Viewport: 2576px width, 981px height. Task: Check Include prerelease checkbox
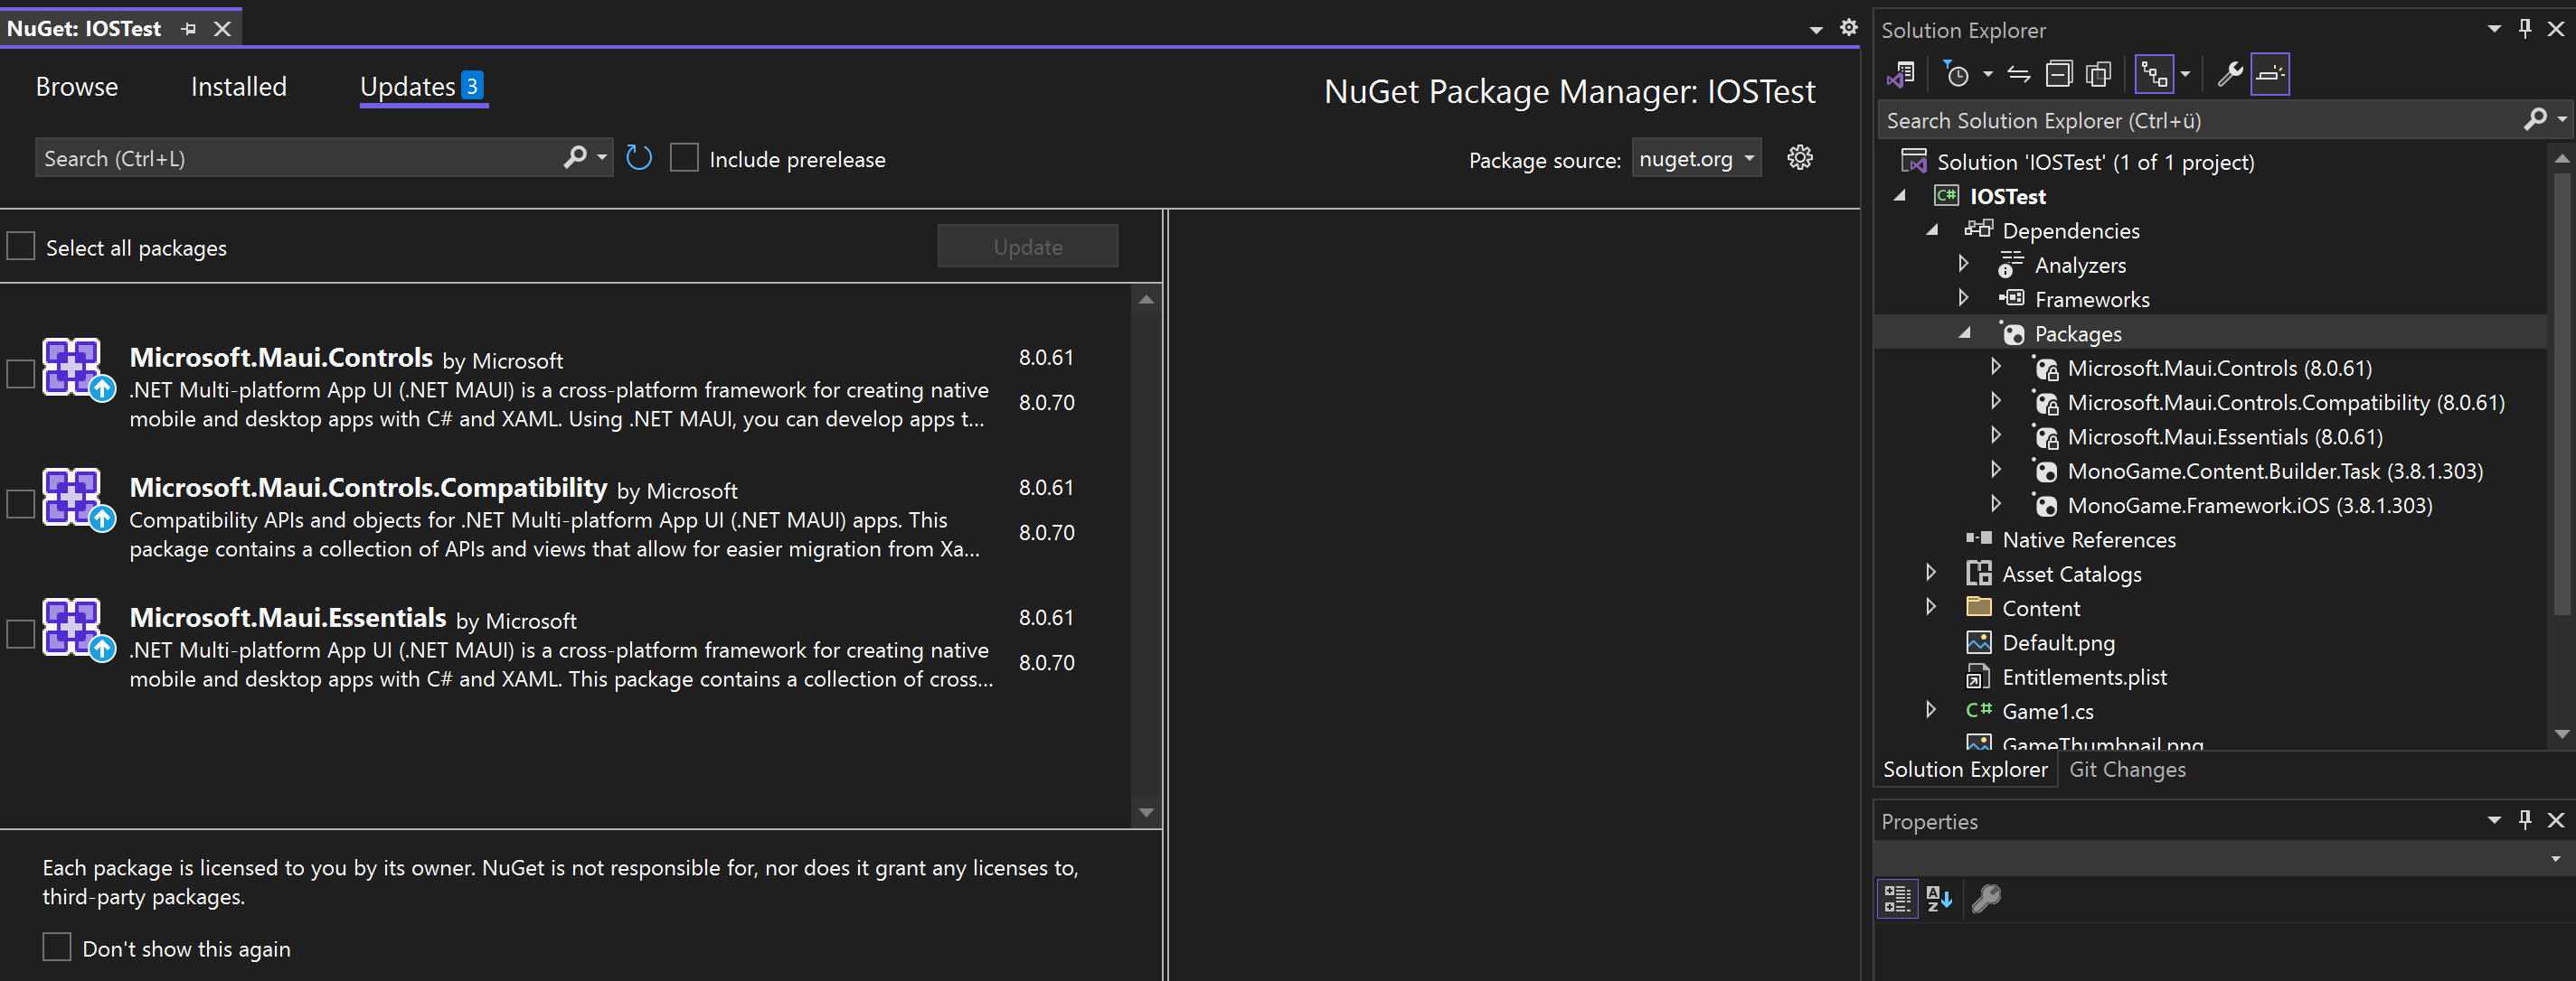point(684,158)
